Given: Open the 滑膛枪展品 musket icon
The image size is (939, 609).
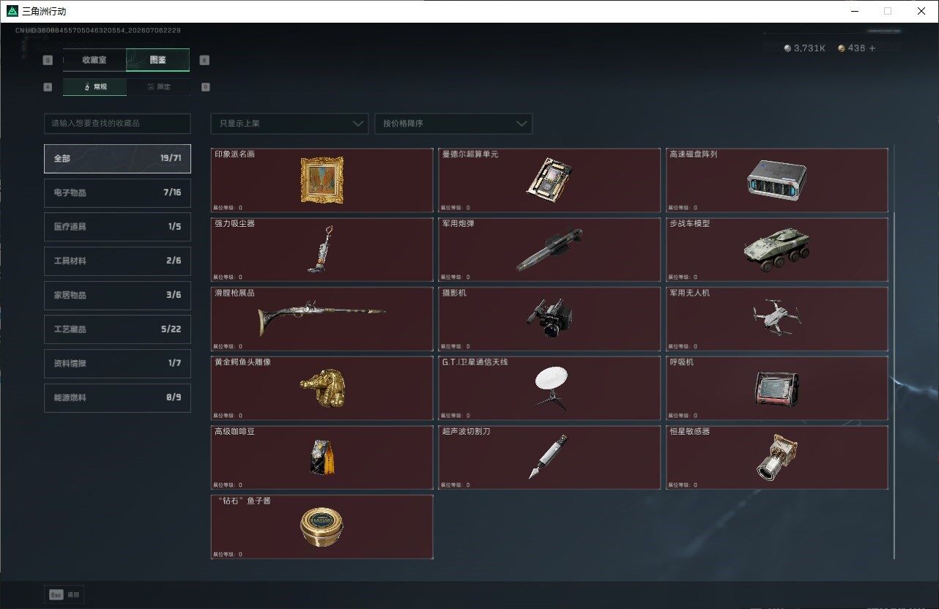Looking at the screenshot, I should (x=322, y=318).
